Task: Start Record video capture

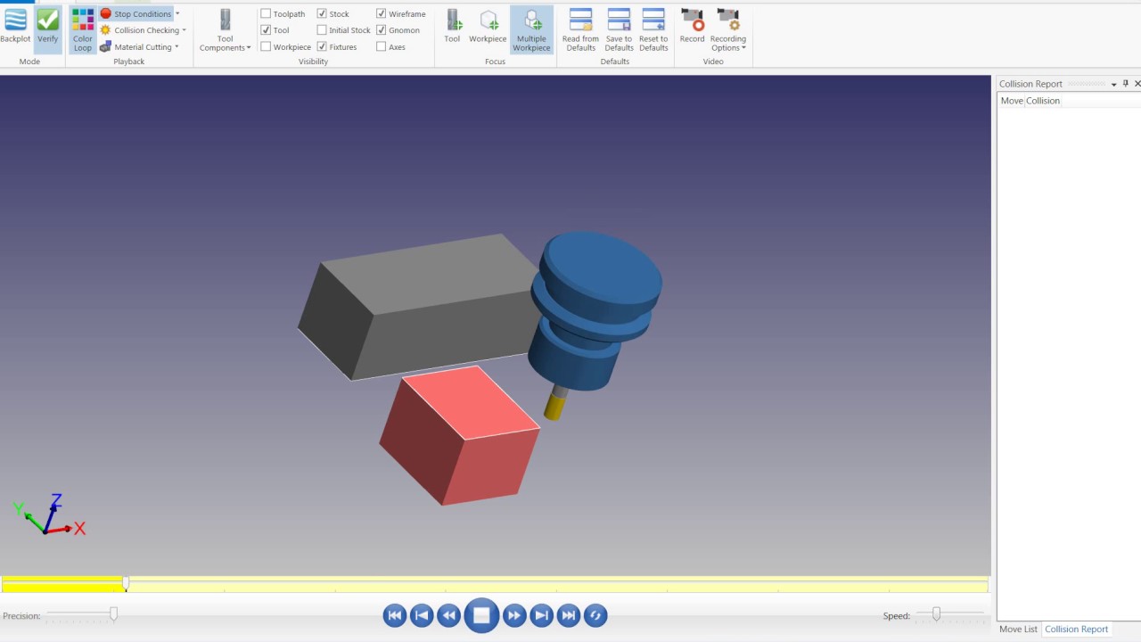Action: coord(693,27)
